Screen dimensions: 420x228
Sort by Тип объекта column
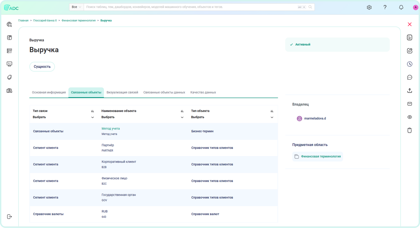coord(272,111)
